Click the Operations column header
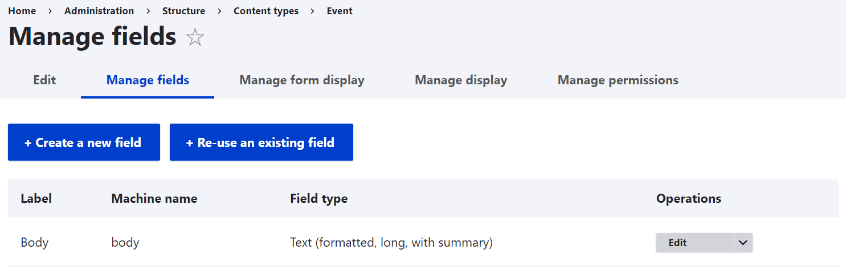846x274 pixels. click(688, 198)
